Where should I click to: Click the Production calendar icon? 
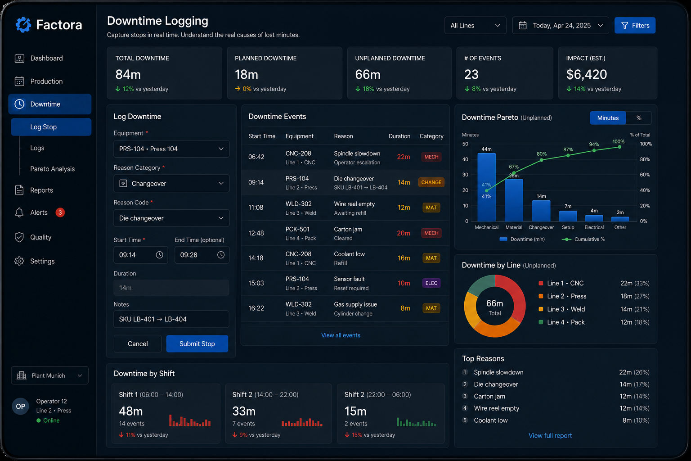point(19,81)
